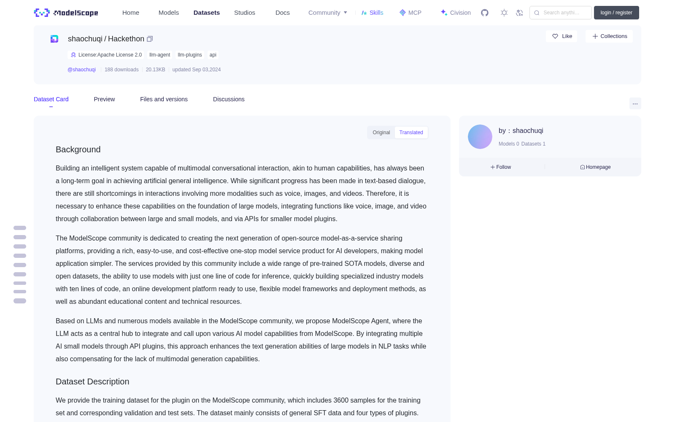Click shaochuqi's round gradient avatar
The width and height of the screenshot is (675, 422).
(480, 137)
